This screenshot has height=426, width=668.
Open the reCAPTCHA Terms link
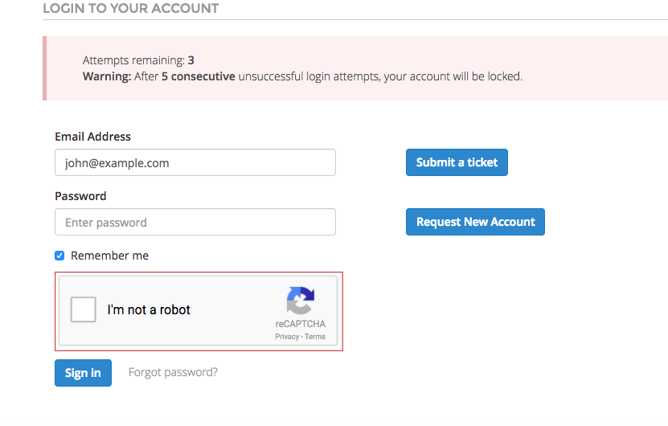coord(315,337)
